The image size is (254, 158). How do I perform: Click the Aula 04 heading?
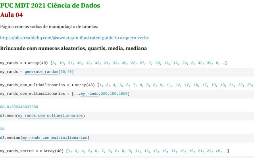click(12, 15)
